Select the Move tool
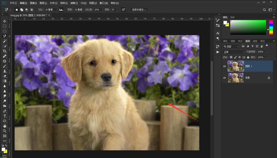 tap(5, 21)
